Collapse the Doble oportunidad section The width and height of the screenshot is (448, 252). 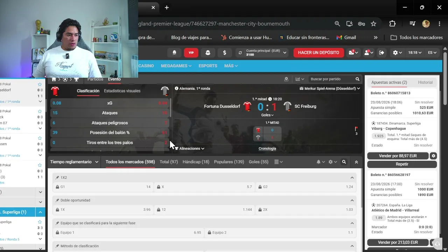pos(352,200)
